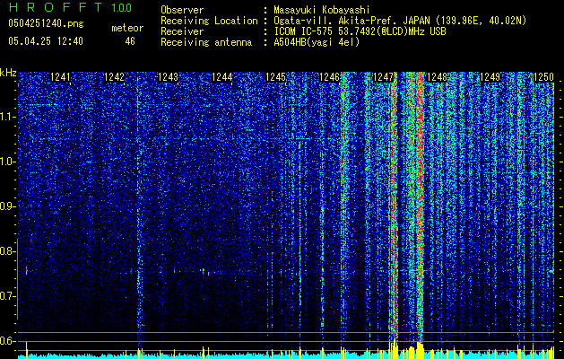This screenshot has width=564, height=359.
Task: Click the meteor count value 46
Action: click(130, 41)
